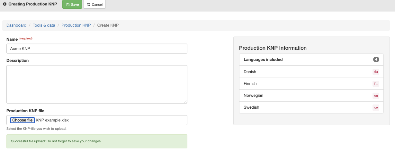Click the Creating Production KNP title
Image resolution: width=395 pixels, height=150 pixels.
point(32,4)
